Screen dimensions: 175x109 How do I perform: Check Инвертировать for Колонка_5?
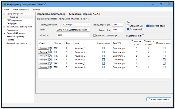(x=164, y=63)
